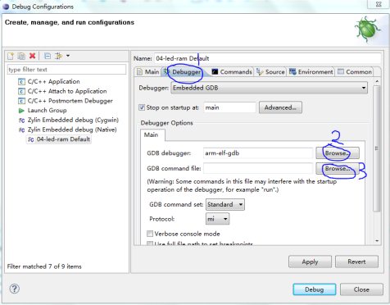Switch to the Environment tab
The width and height of the screenshot is (390, 305).
point(311,72)
